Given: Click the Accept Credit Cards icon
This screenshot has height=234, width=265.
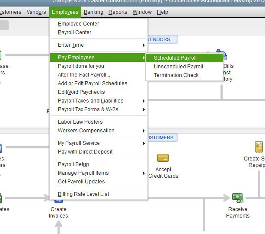Looking at the screenshot, I should 163,158.
